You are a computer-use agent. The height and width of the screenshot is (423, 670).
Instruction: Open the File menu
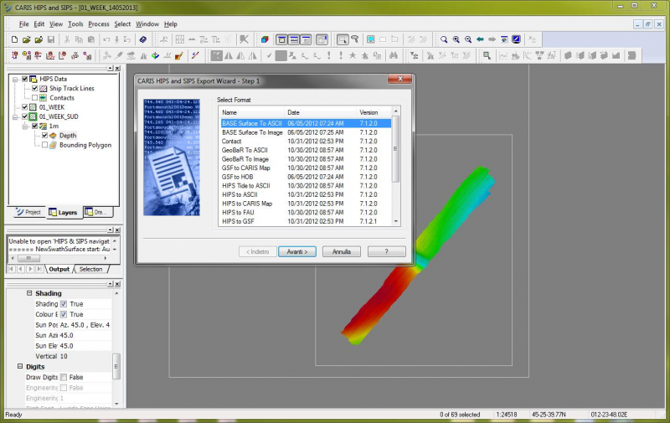click(x=24, y=24)
